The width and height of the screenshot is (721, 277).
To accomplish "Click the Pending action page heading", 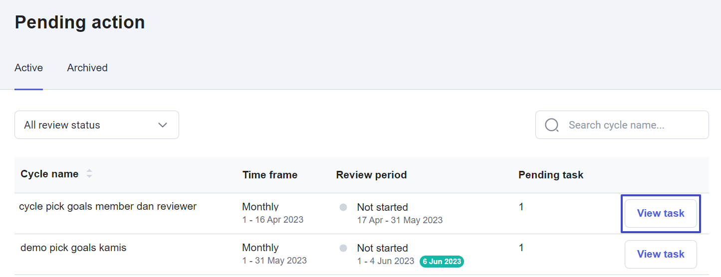I will (x=80, y=22).
